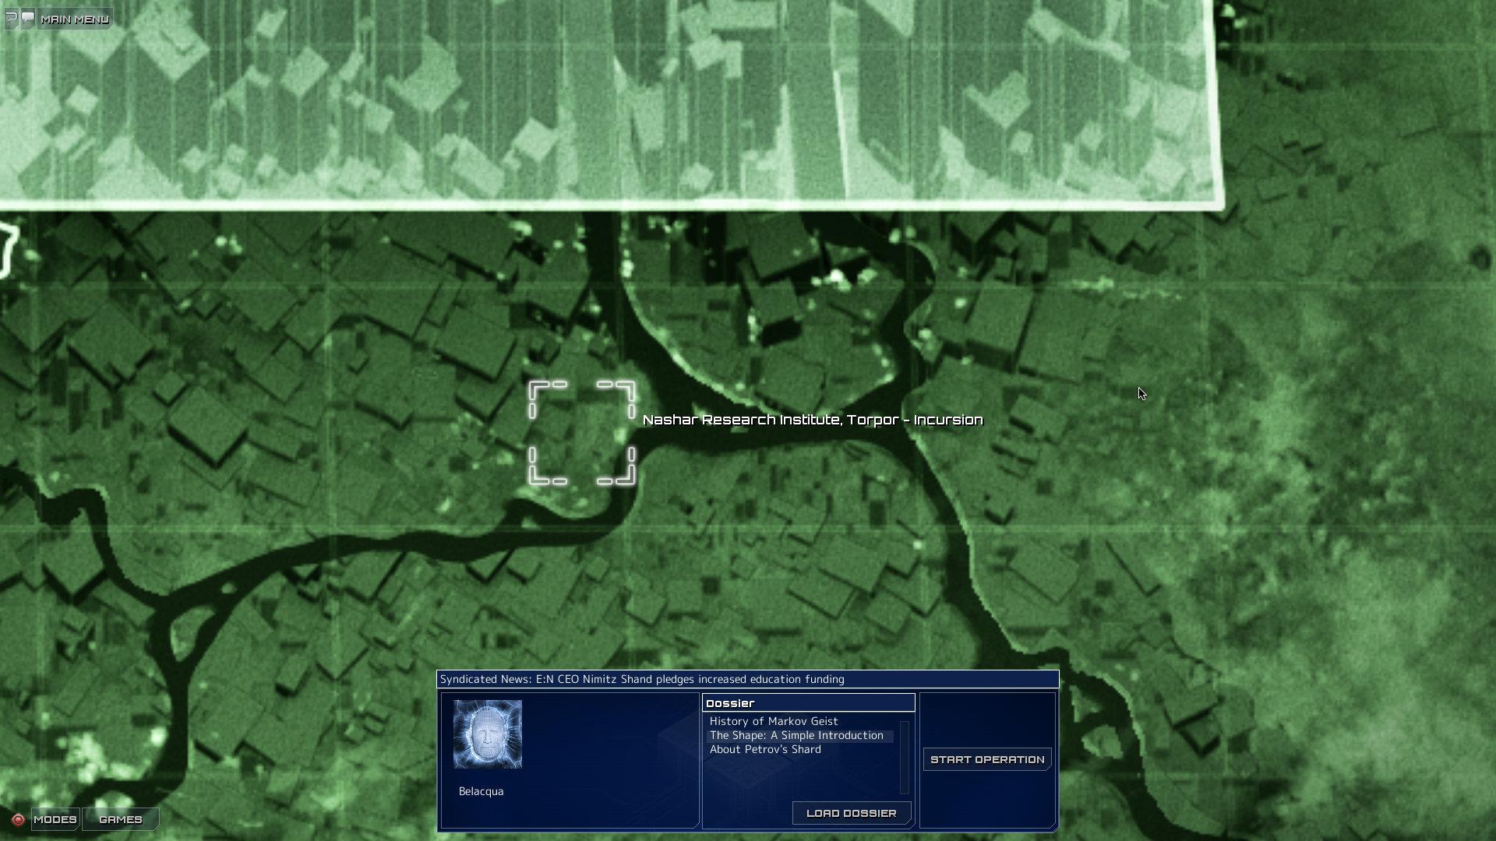
Task: Click the question mark help icon
Action: [x=11, y=18]
